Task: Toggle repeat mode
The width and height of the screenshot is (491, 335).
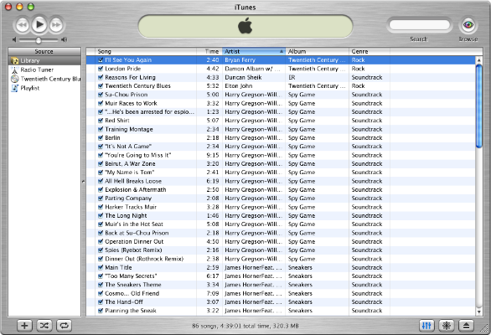Action: point(64,326)
